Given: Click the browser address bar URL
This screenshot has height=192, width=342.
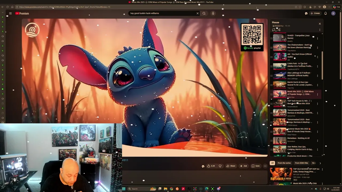Looking at the screenshot, I should (64, 7).
